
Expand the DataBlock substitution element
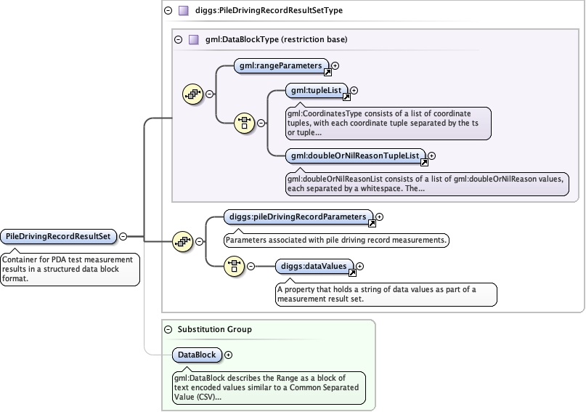[229, 355]
